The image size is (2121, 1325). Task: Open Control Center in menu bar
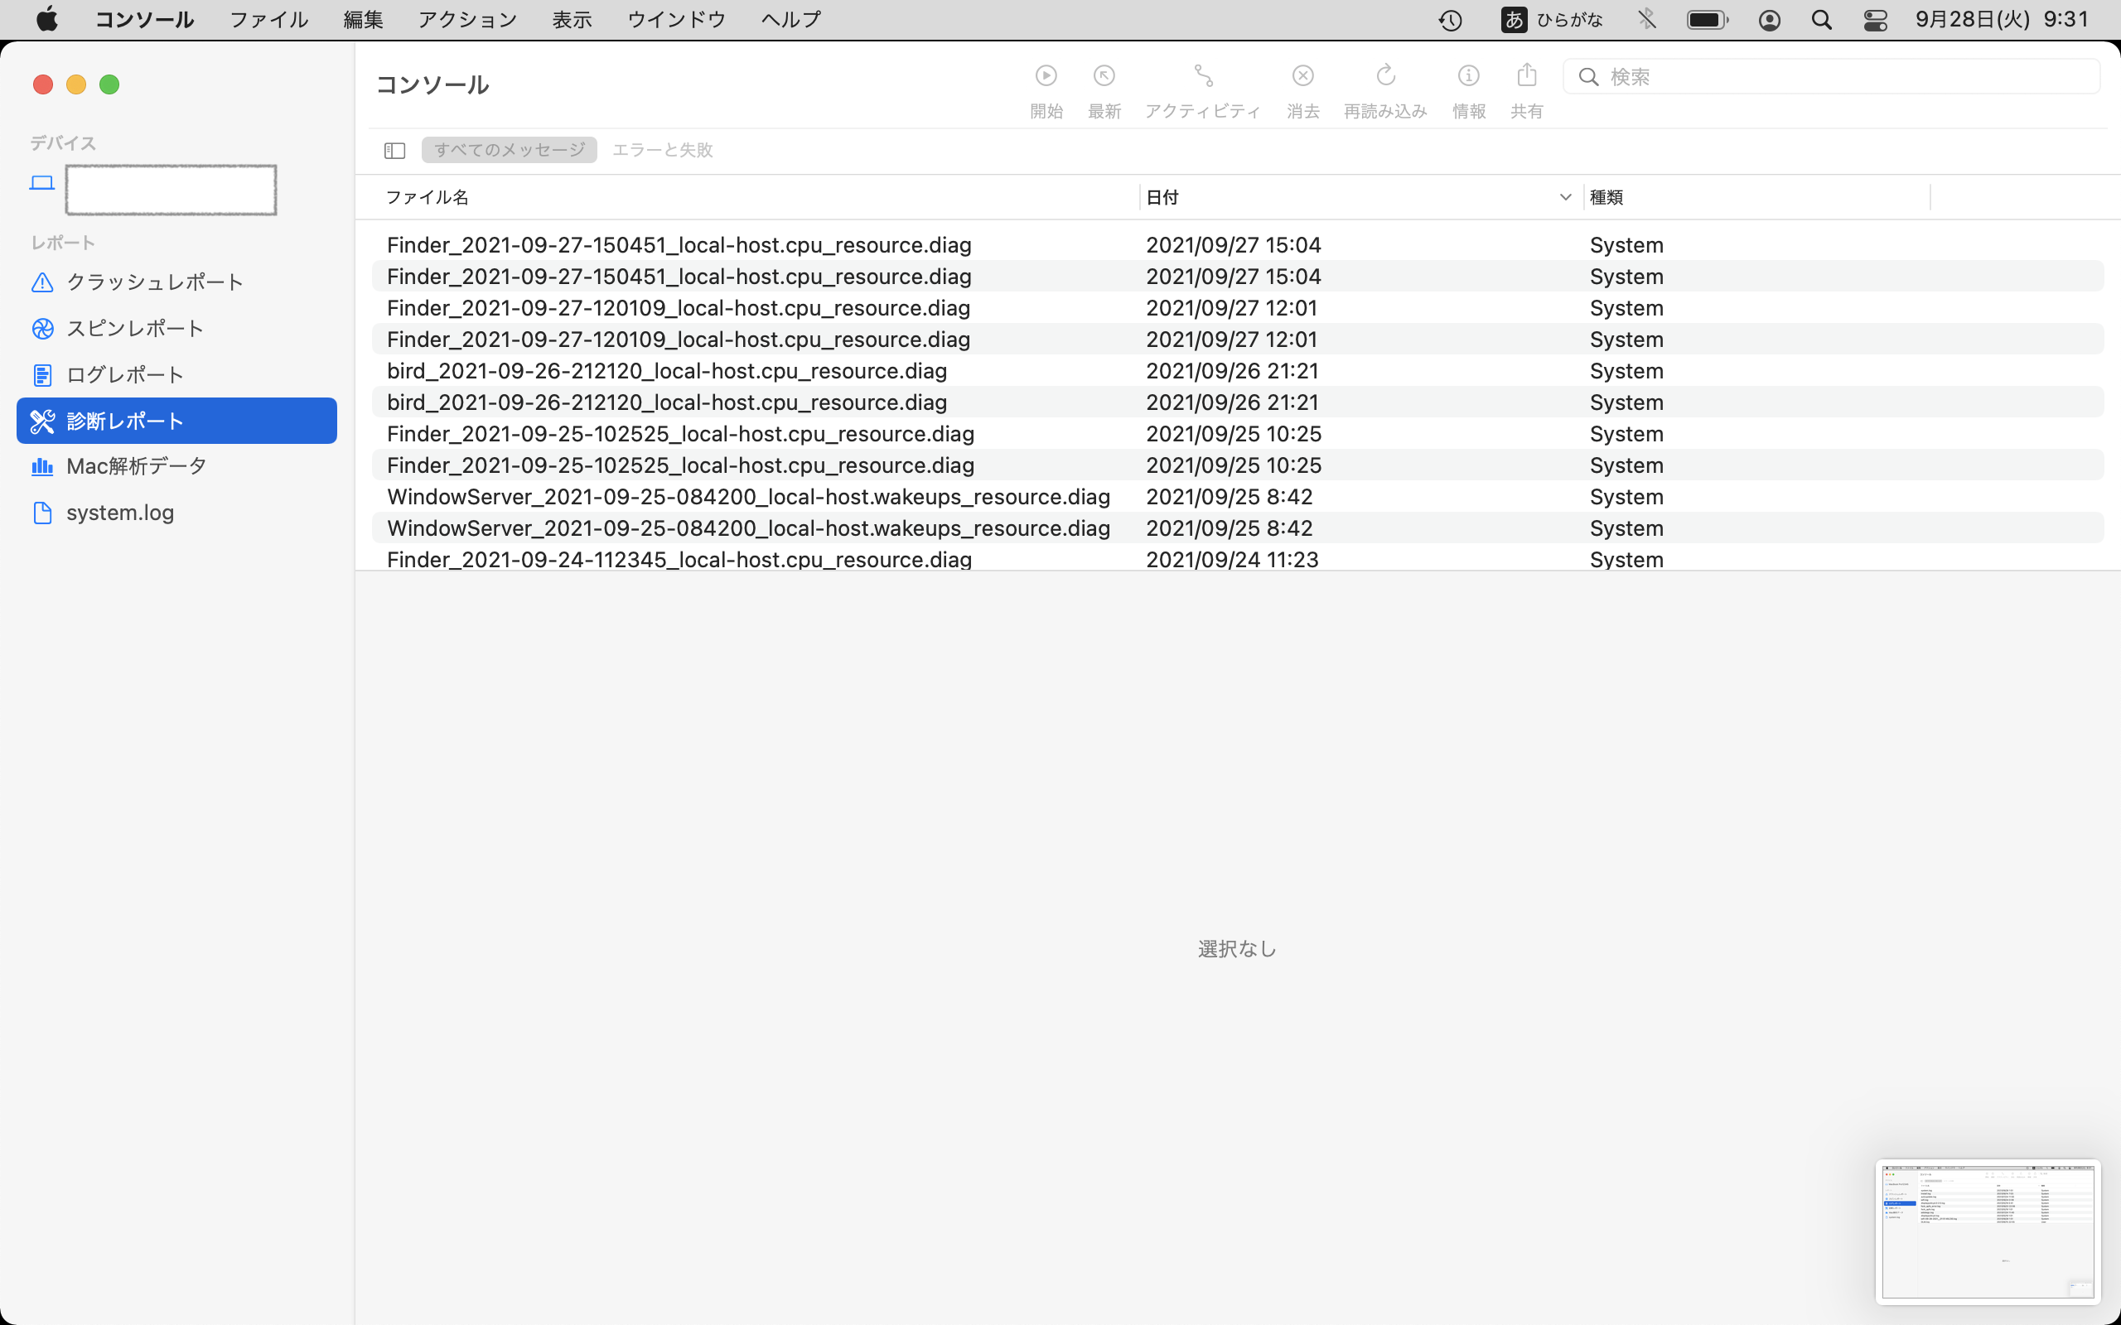(1875, 19)
